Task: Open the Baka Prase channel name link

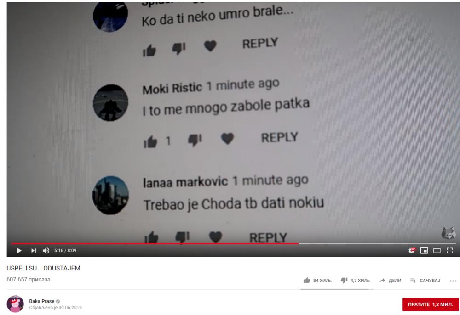Action: (42, 301)
